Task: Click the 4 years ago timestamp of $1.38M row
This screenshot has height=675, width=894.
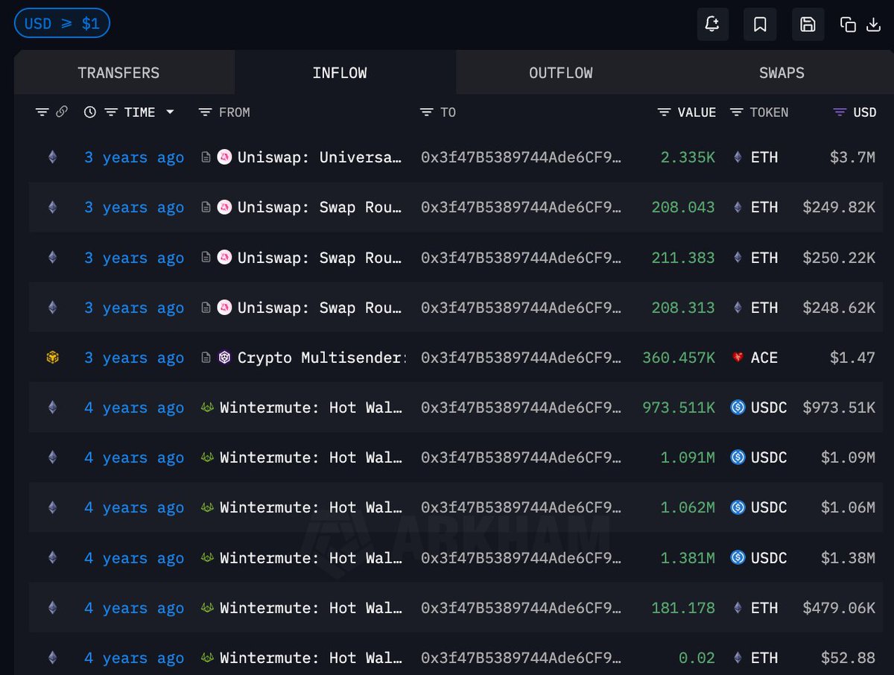Action: [134, 557]
